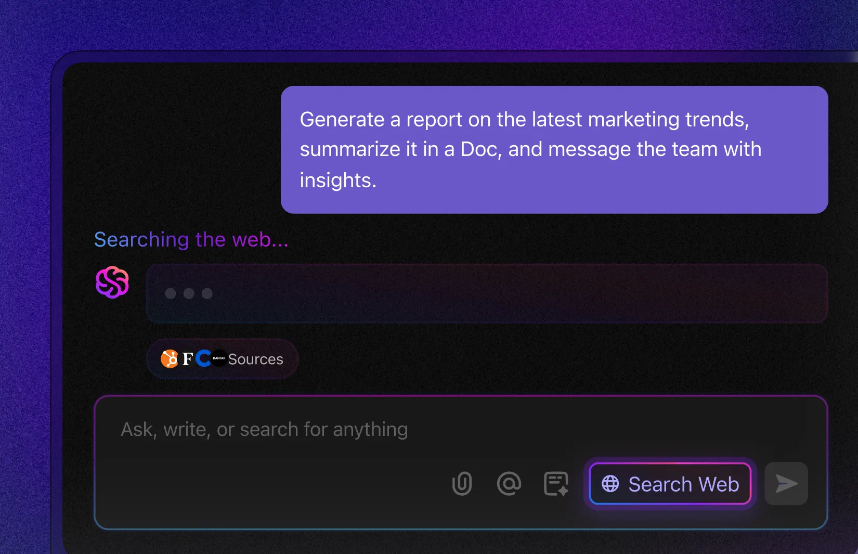
Task: Open the HubSpot orange source icon
Action: point(169,359)
